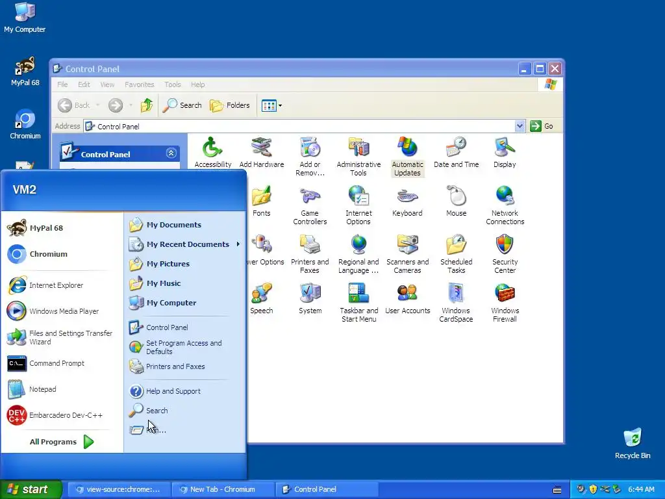Open Control Panel entry in Start menu

[x=184, y=327]
